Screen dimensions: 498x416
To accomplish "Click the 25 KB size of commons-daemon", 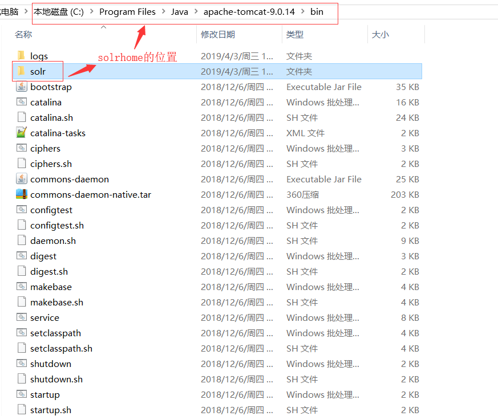I will (x=407, y=180).
